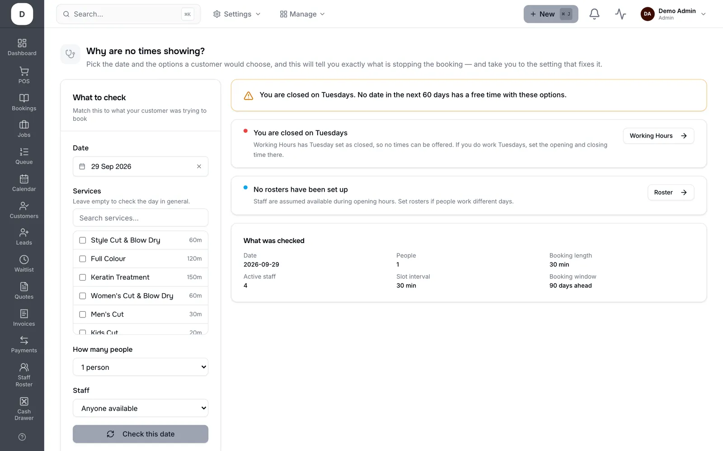This screenshot has height=451, width=723.
Task: Go to Working Hours settings
Action: [658, 136]
